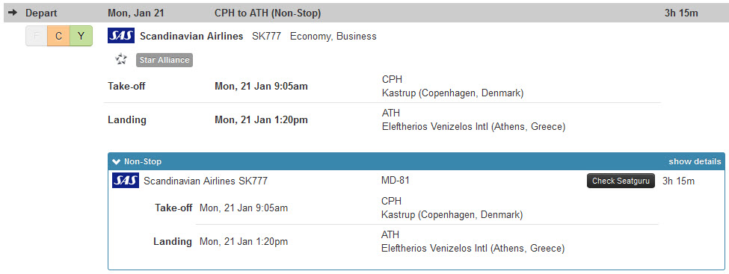Click Economy, Business cabin text
Screen dimensions: 729x274
tap(333, 37)
